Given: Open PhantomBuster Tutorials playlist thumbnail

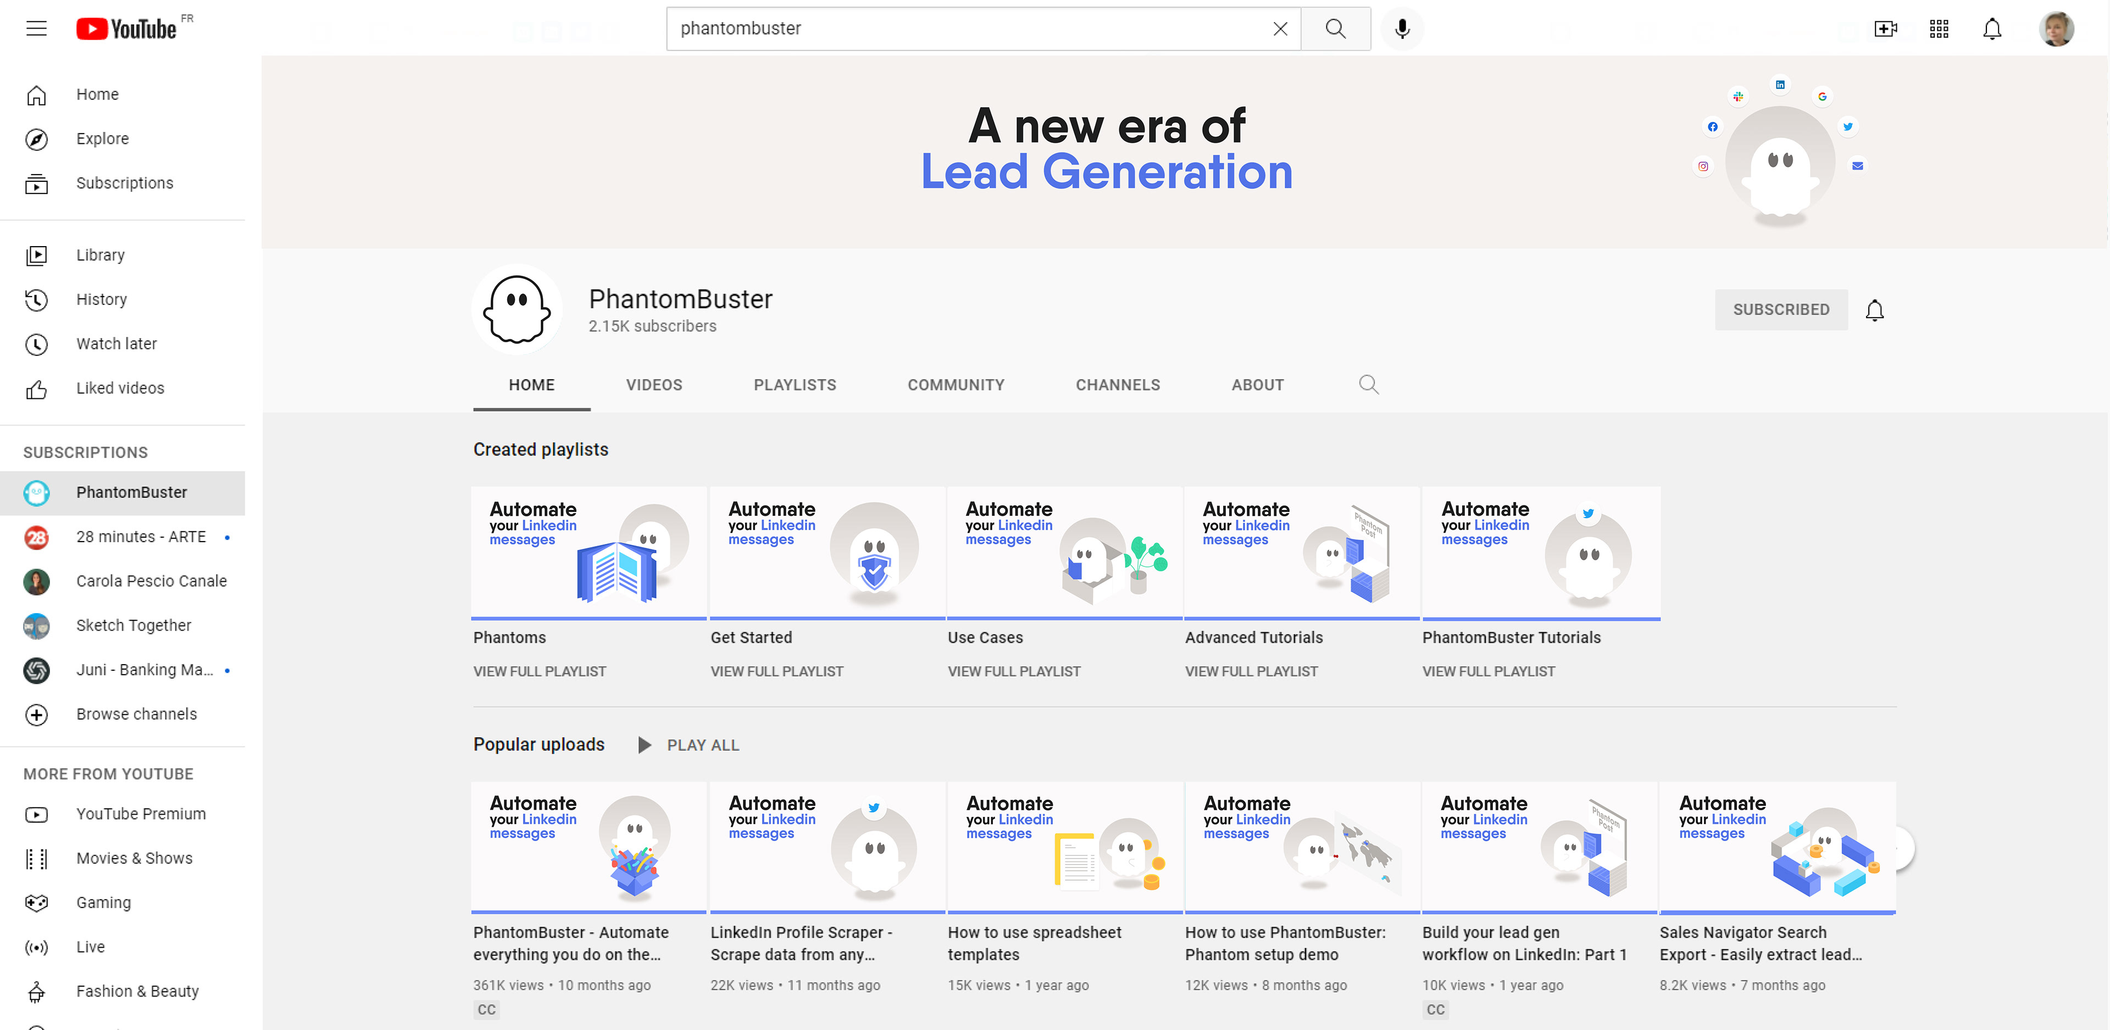Looking at the screenshot, I should pos(1541,554).
